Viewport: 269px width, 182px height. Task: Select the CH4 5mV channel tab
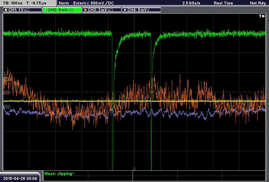[141, 10]
